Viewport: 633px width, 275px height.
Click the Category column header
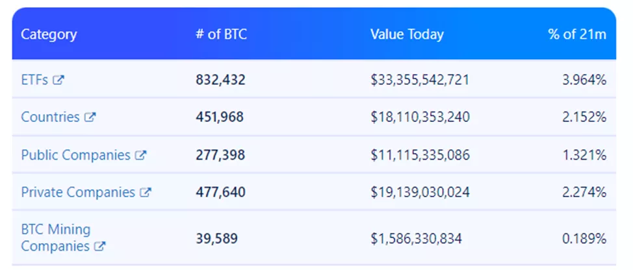[x=49, y=34]
